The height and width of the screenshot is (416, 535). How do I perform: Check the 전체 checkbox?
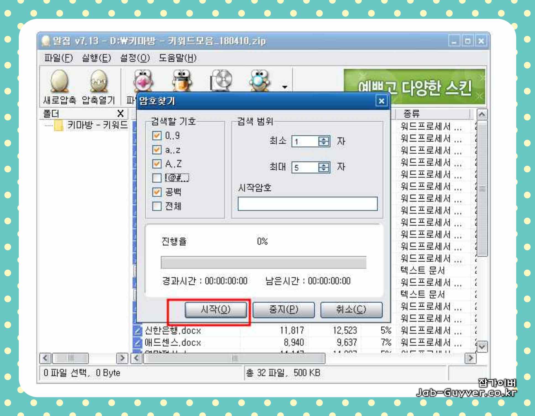[x=157, y=206]
